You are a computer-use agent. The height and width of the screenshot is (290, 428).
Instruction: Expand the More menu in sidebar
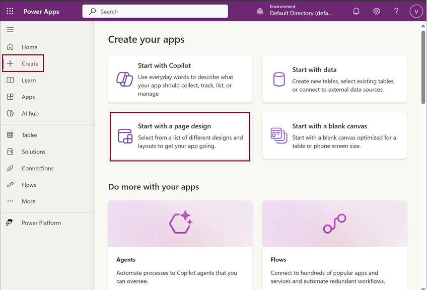(28, 201)
